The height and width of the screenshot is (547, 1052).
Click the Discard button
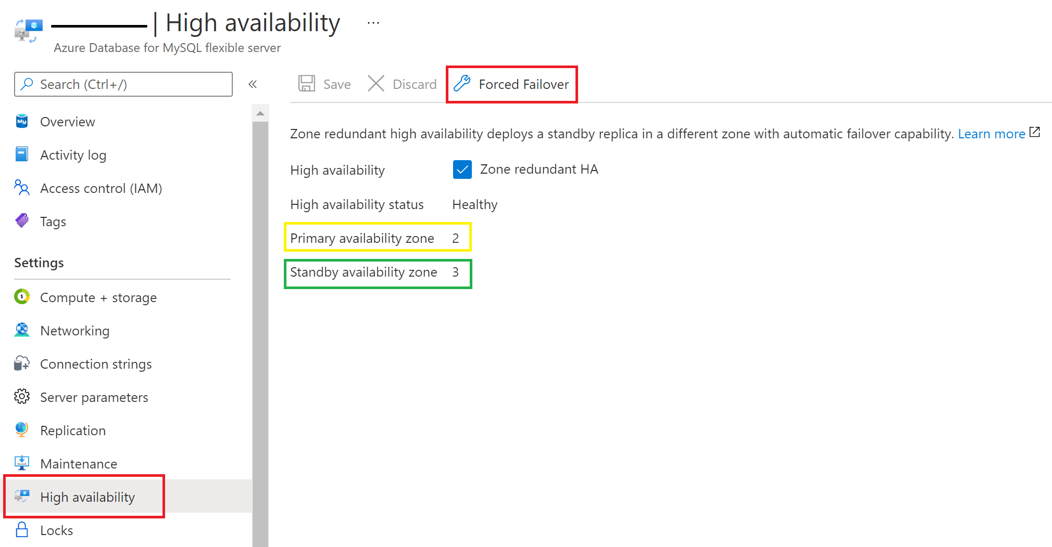coord(402,84)
